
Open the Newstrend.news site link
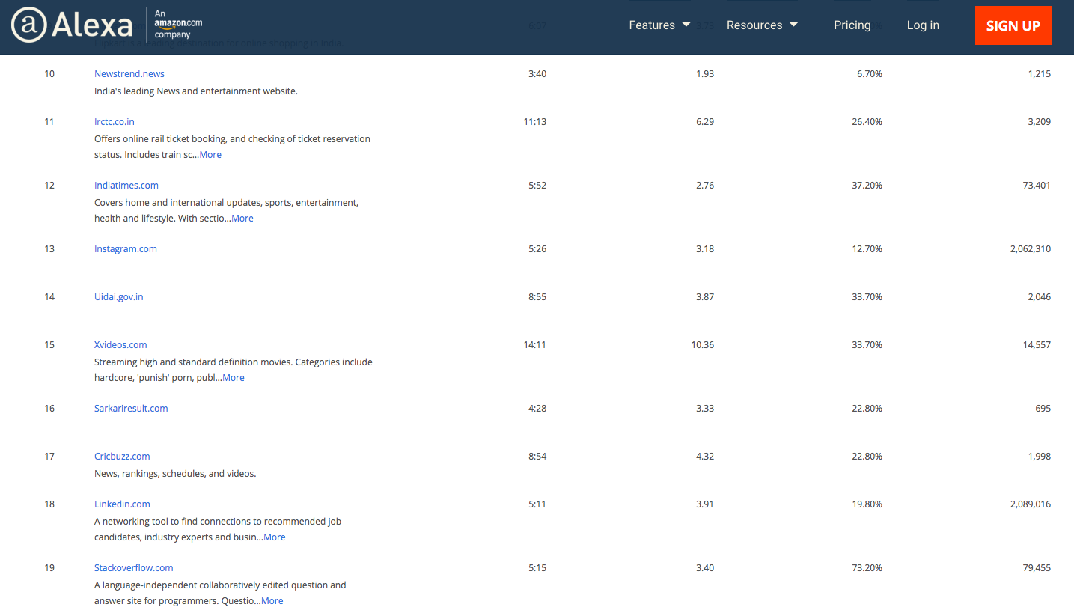129,73
